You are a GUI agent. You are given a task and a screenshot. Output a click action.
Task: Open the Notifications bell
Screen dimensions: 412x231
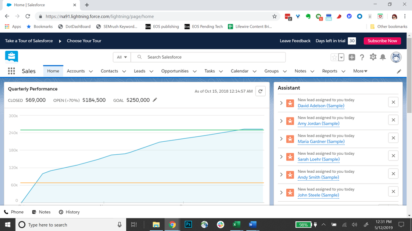383,57
